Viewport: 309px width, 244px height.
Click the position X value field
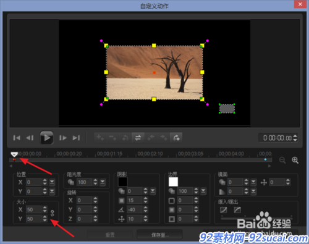[x=34, y=182]
